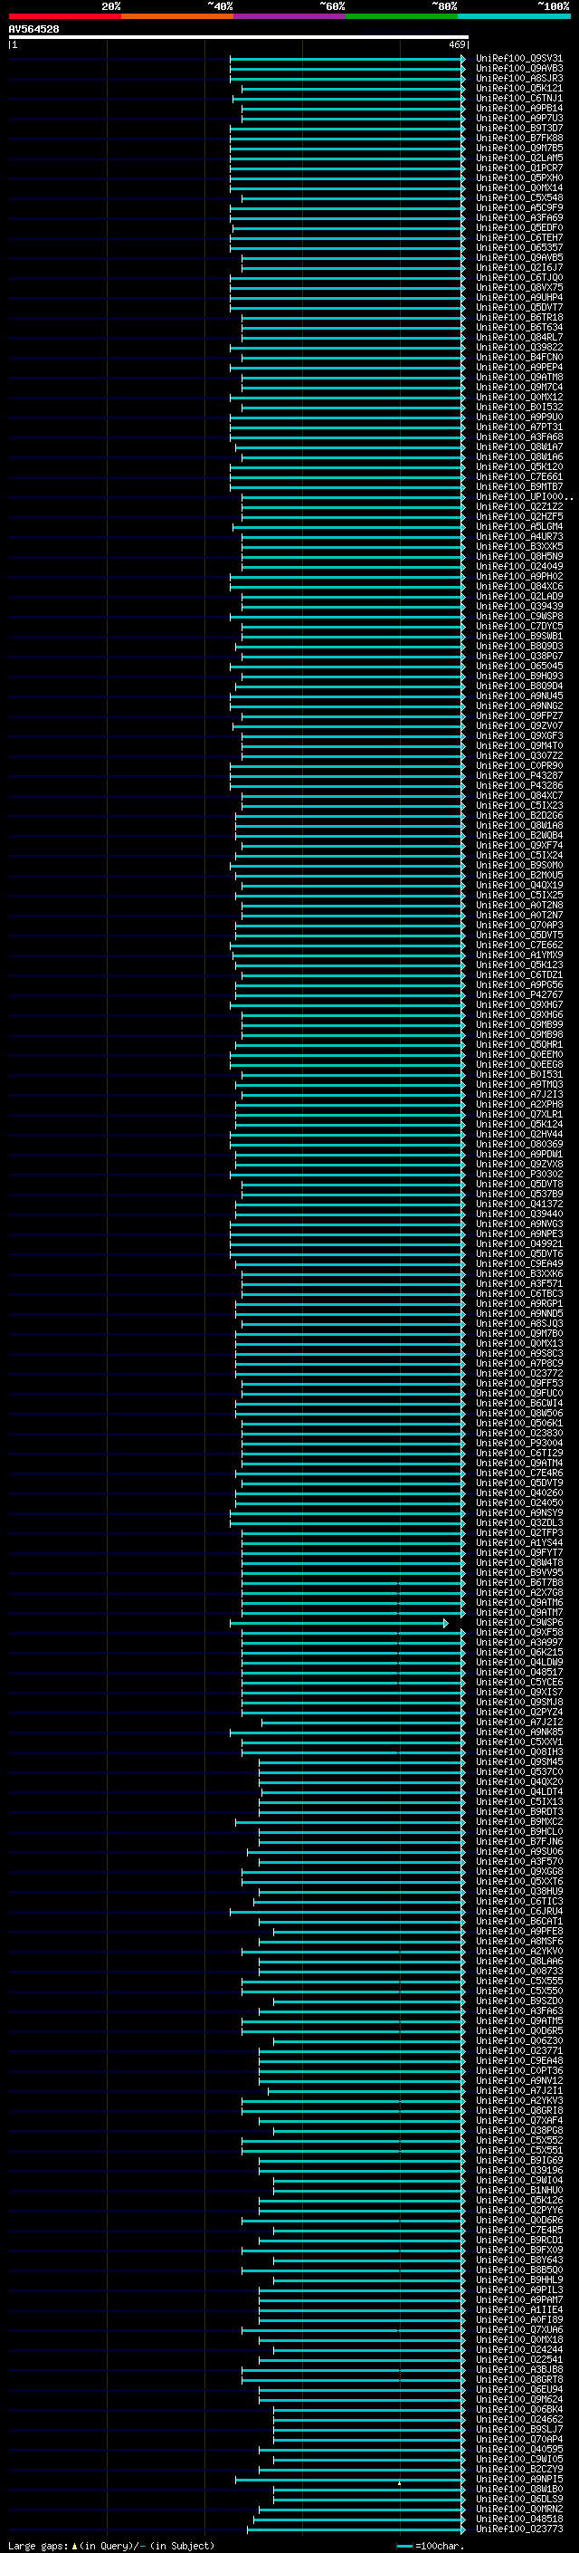Select hit label UniRef100_O24244

(519, 2350)
